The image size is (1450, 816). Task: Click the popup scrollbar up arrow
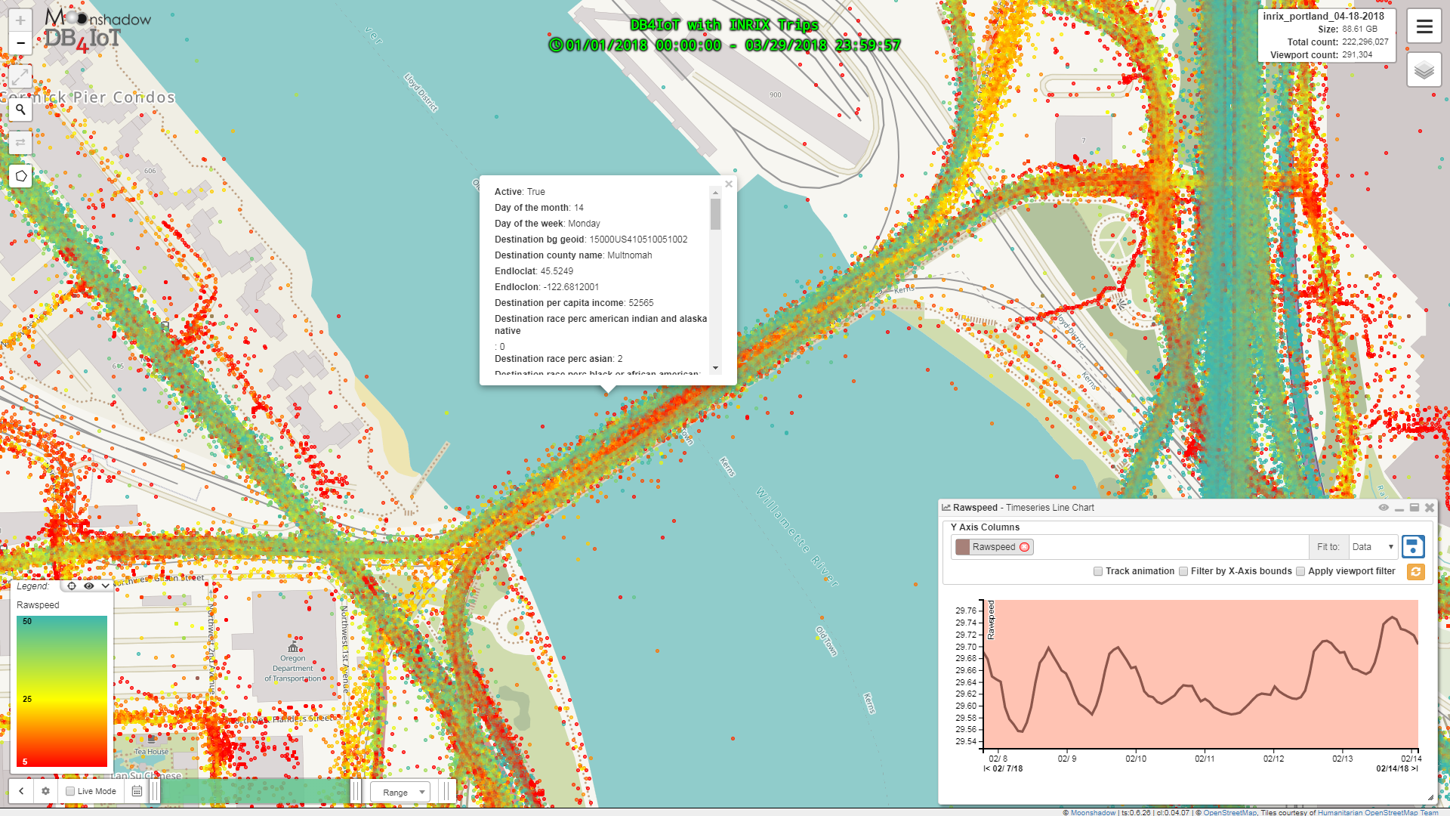715,193
